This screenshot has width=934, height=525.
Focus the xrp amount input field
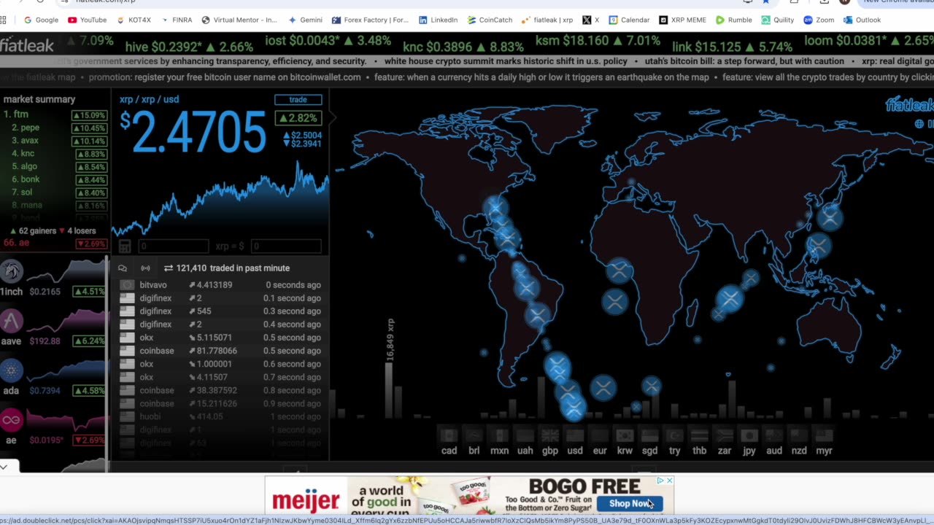(173, 246)
